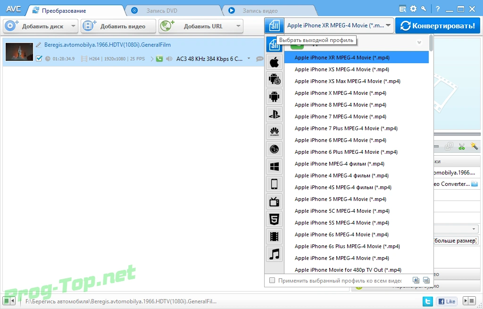Uncheck the Beregis.avtomobilya video file checkbox
The height and width of the screenshot is (309, 483).
point(39,58)
